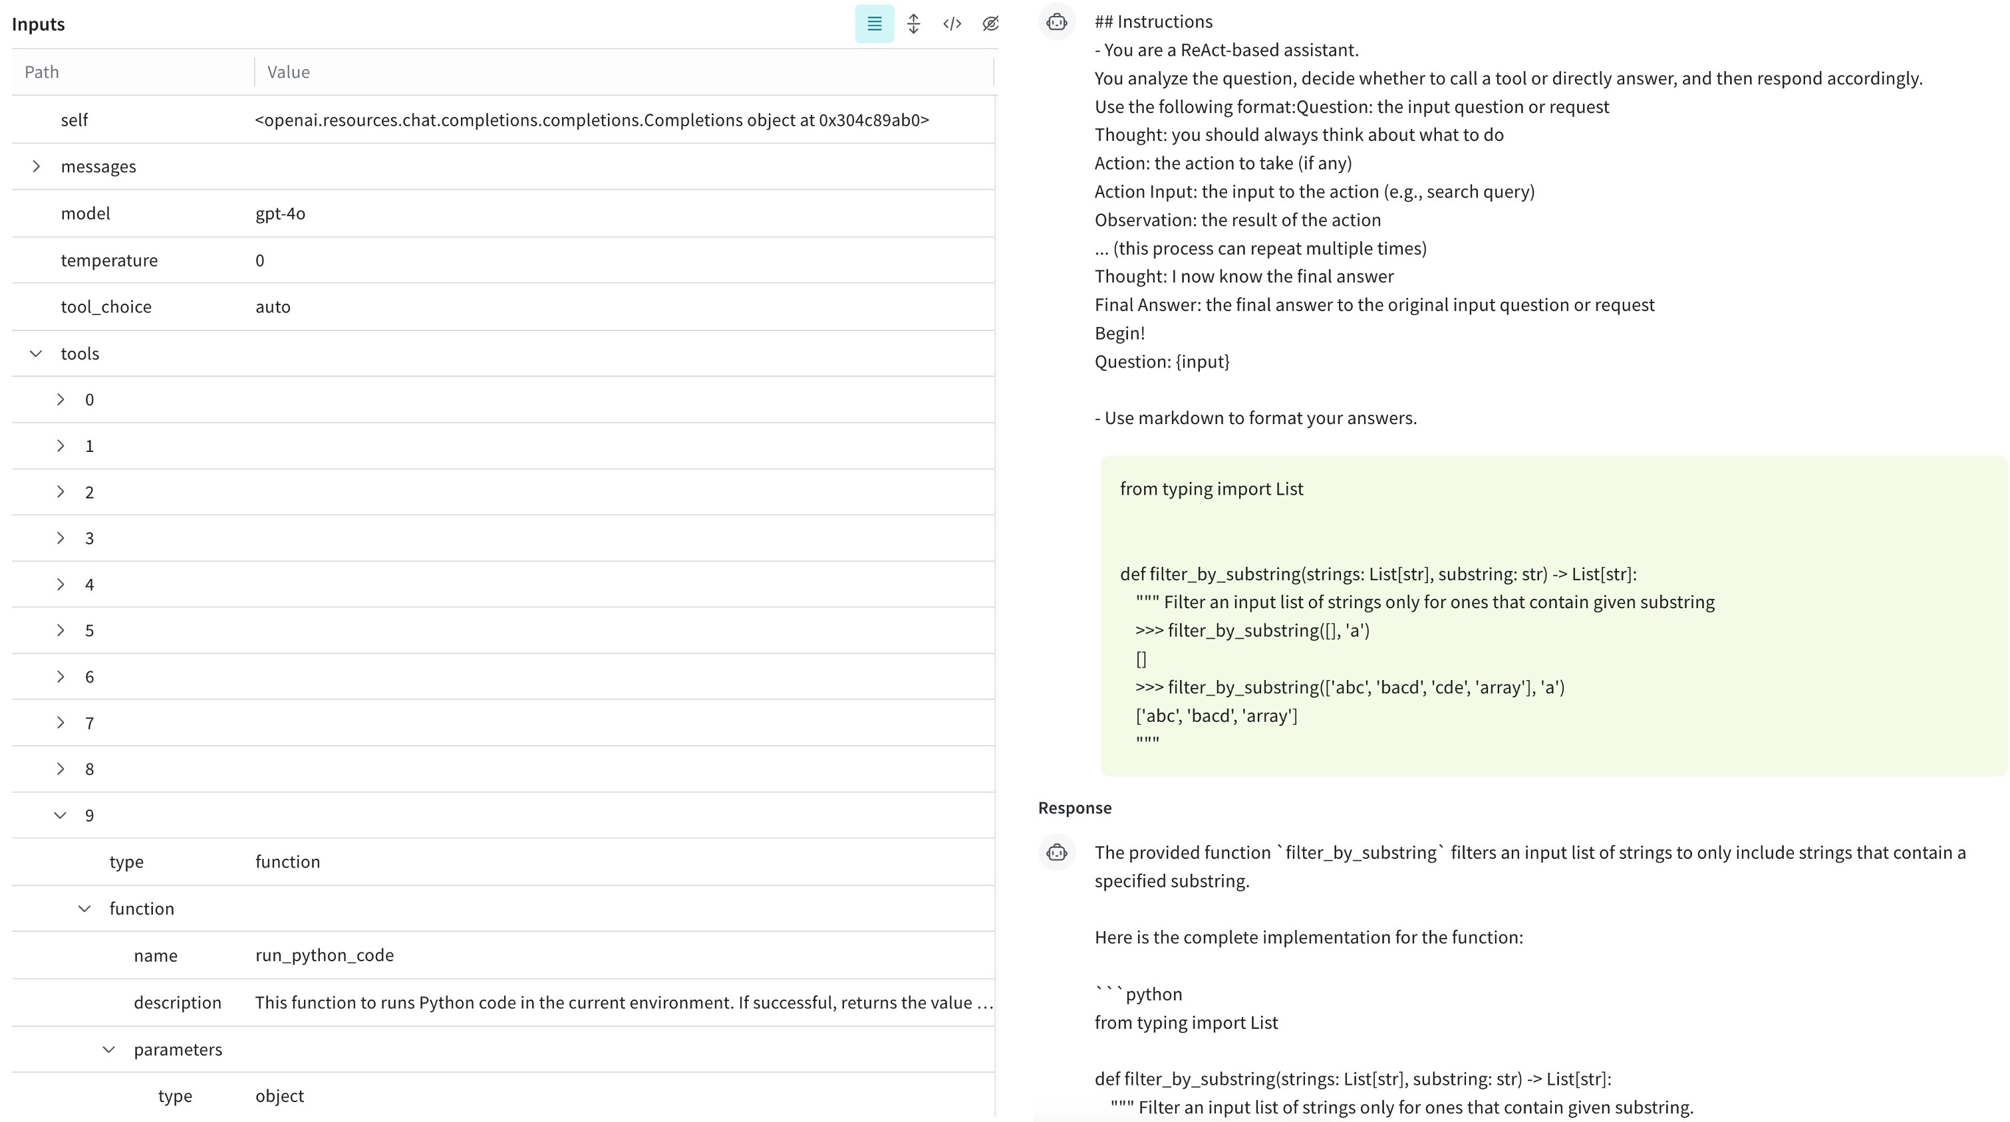Click the robot avatar in Response section
2010x1122 pixels.
coord(1056,852)
